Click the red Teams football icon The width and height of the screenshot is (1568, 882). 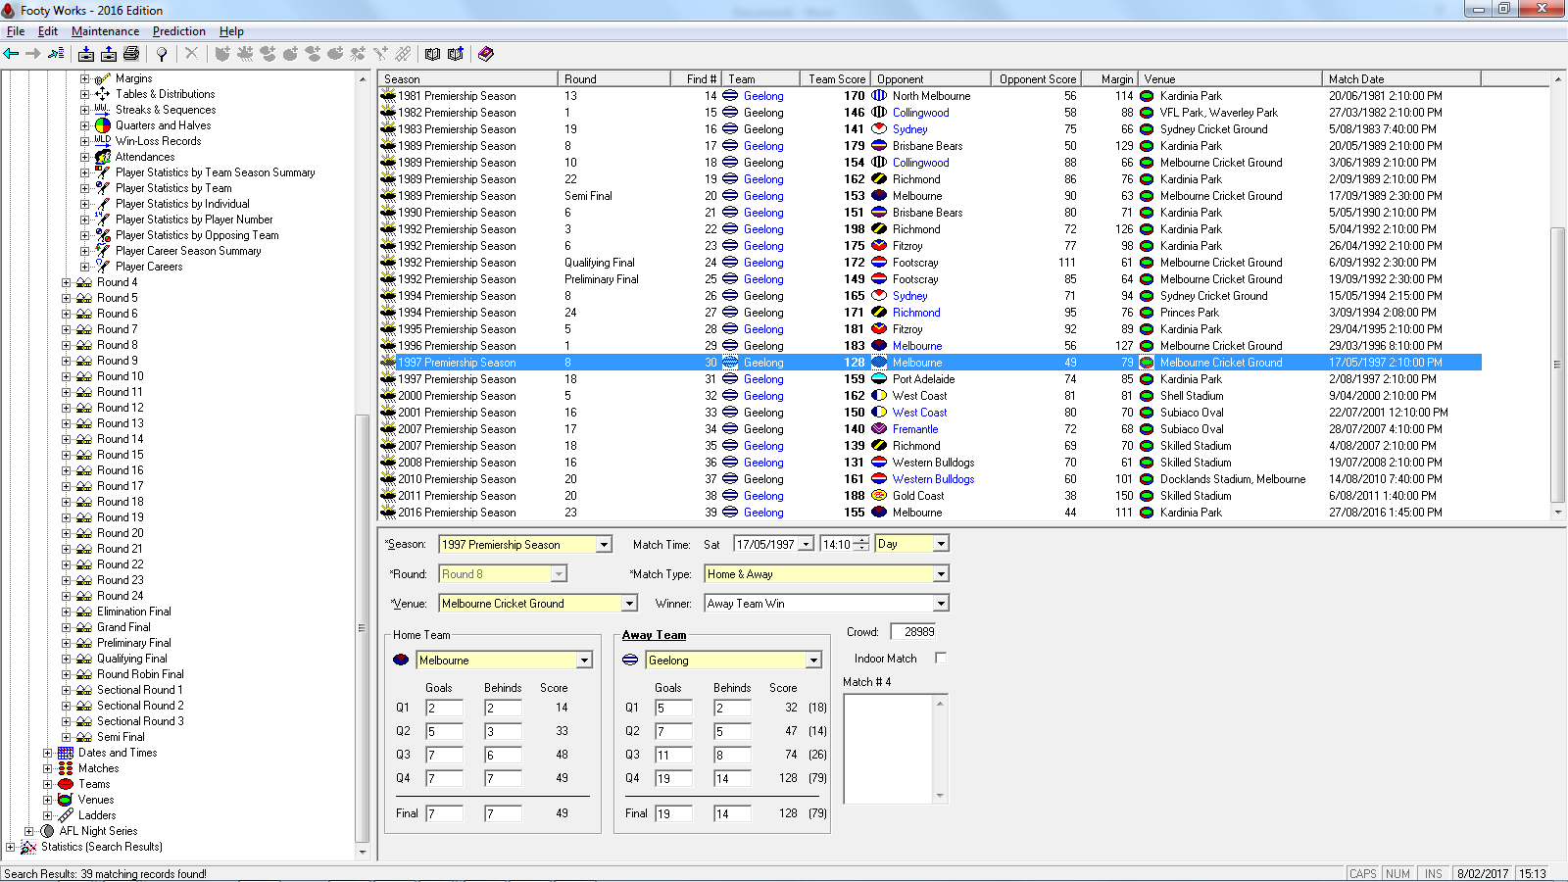(66, 784)
